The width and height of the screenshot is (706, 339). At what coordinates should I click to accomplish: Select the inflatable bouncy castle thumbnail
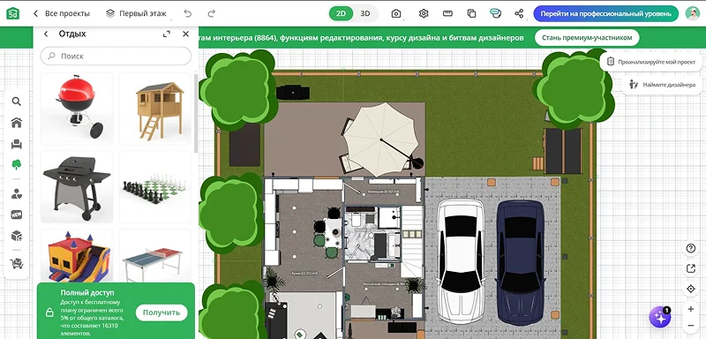click(x=77, y=256)
